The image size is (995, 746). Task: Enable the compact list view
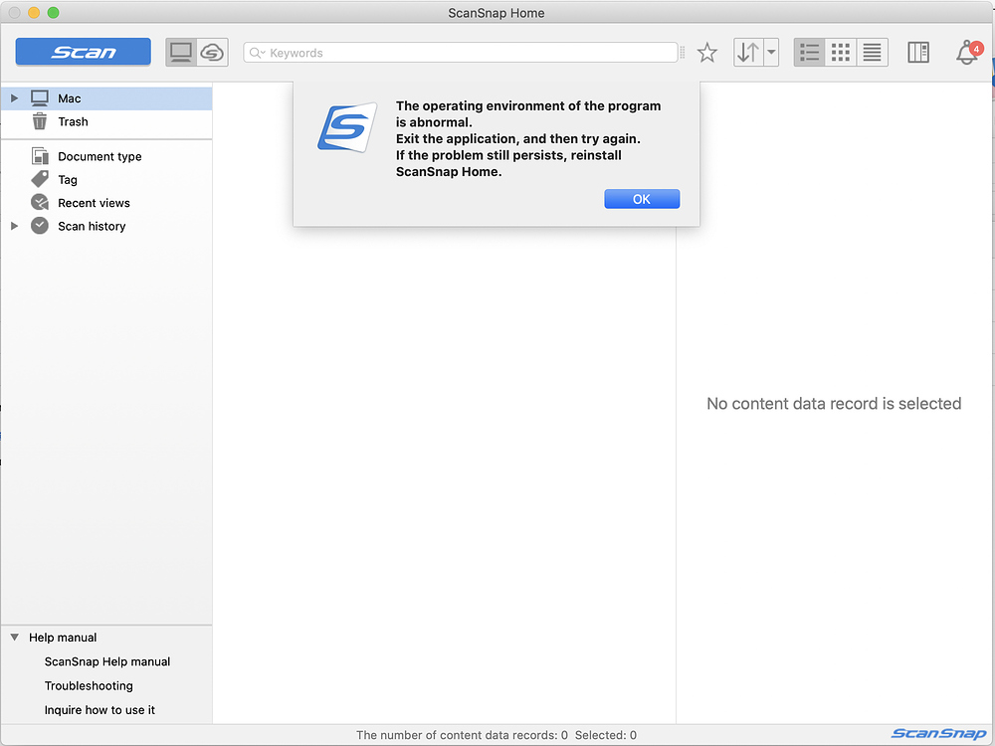tap(872, 52)
